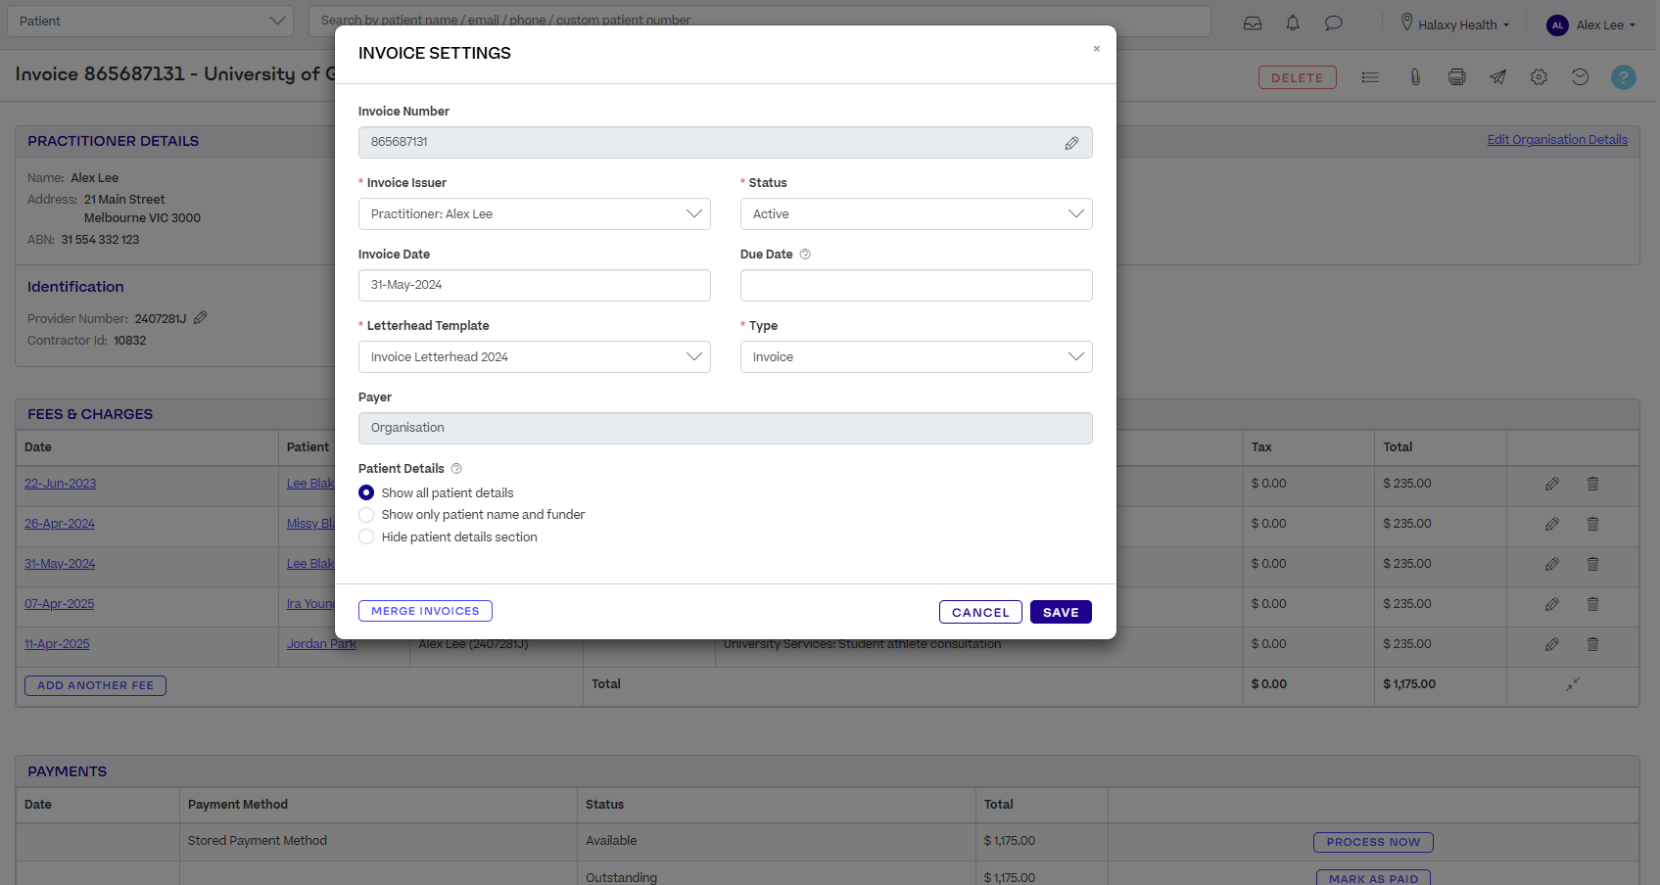Expand the Invoice Issuer dropdown
This screenshot has width=1660, height=885.
[x=534, y=214]
